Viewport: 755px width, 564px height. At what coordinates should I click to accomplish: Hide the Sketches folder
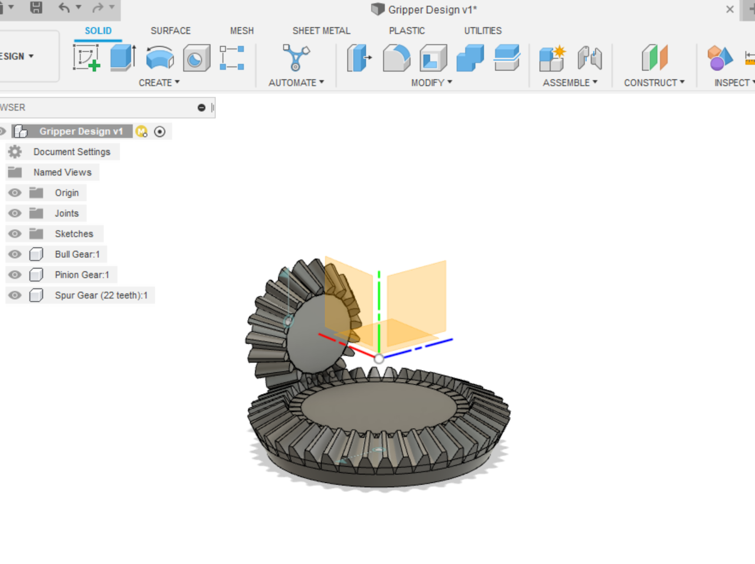click(x=15, y=233)
